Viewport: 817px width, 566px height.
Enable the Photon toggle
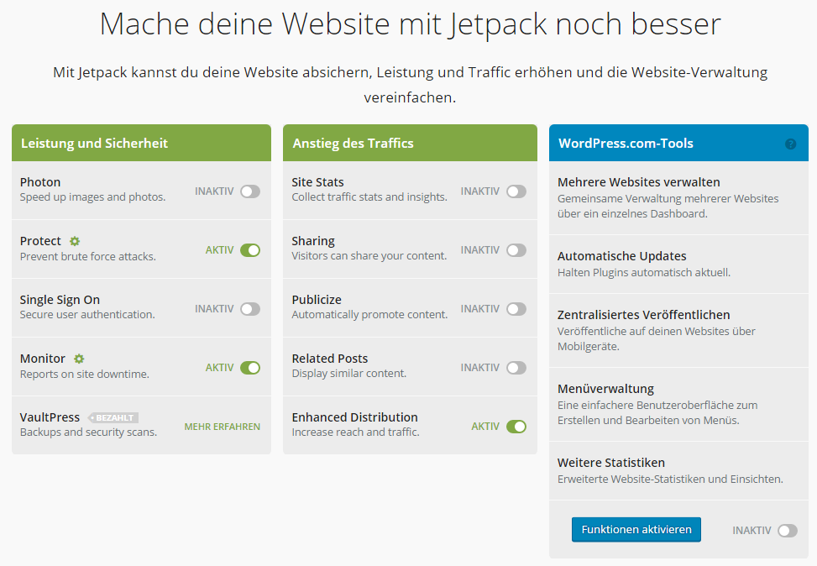pyautogui.click(x=250, y=191)
